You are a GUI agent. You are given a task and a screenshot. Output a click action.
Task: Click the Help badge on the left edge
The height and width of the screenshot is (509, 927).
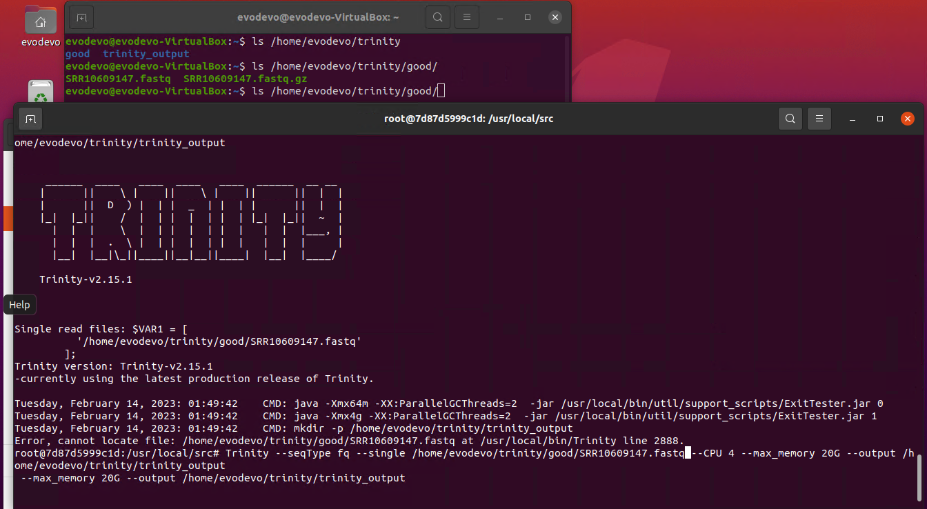click(x=19, y=304)
